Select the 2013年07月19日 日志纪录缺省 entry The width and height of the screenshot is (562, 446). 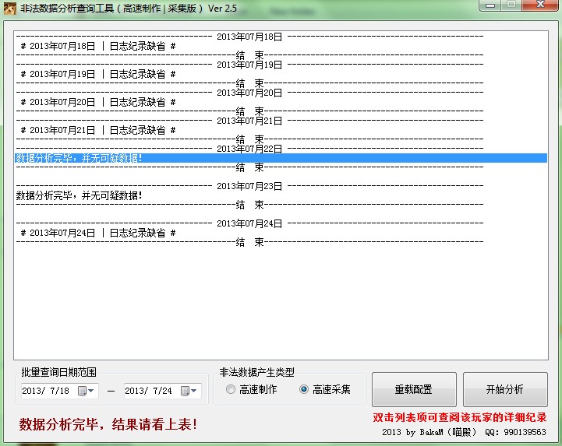pos(98,74)
